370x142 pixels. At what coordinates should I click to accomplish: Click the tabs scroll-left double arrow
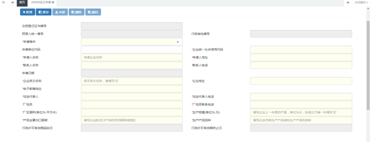coord(12,2)
